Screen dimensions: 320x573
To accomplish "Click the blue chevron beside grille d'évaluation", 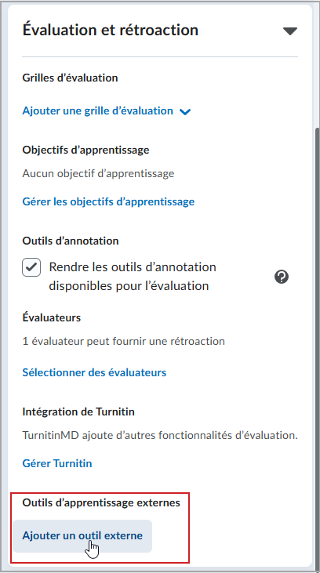I will click(x=185, y=112).
